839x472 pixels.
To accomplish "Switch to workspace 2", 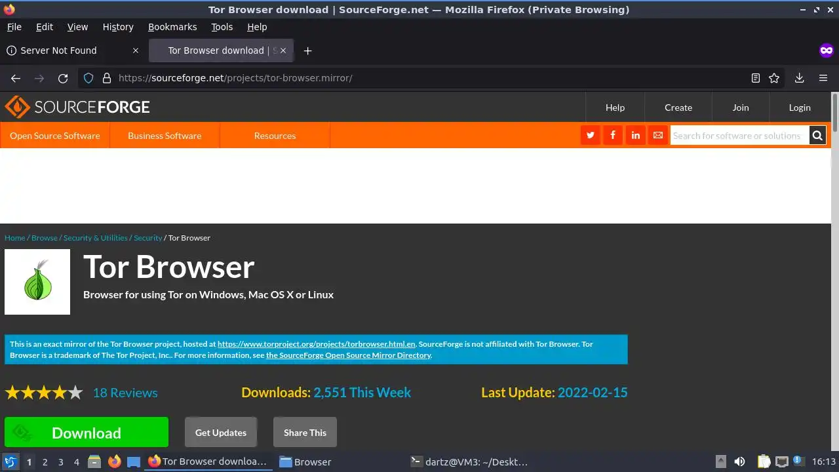I will [x=45, y=462].
